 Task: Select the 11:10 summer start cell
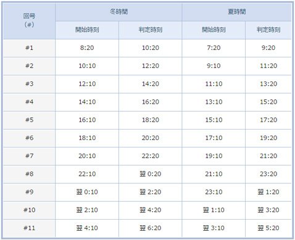[214, 84]
